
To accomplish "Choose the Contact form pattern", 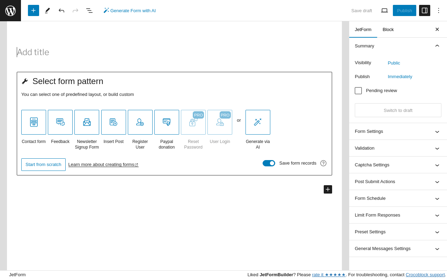I will coord(34,122).
